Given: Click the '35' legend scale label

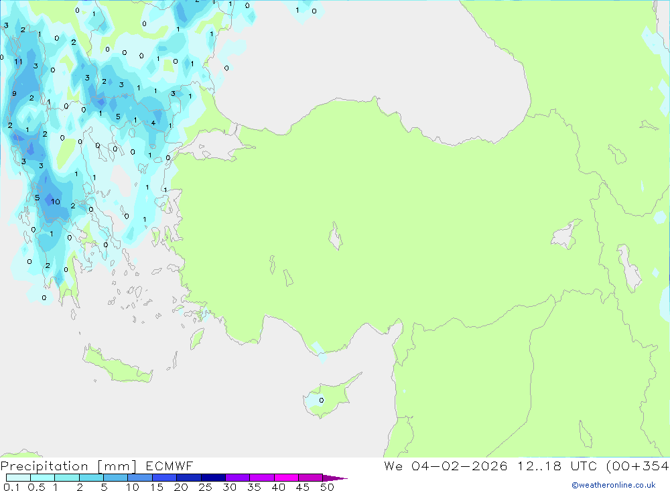Looking at the screenshot, I should (x=254, y=487).
